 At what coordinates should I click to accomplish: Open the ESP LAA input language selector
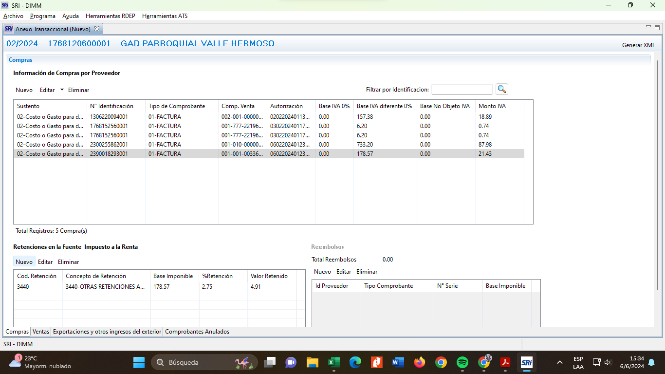click(x=578, y=362)
